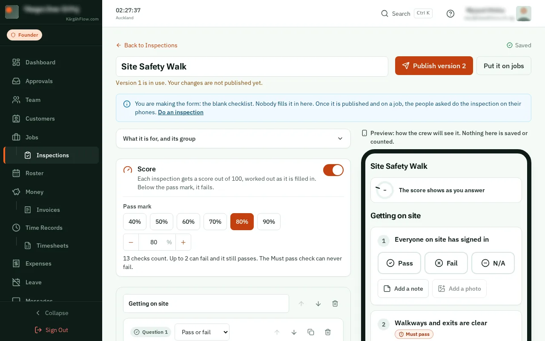Click Pass in the phone preview
The height and width of the screenshot is (341, 545).
point(399,263)
